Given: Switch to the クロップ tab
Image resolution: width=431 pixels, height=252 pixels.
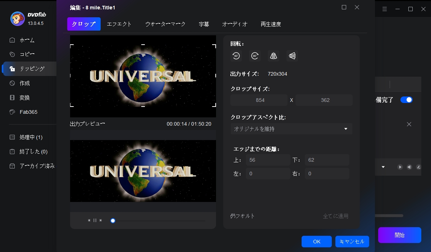Looking at the screenshot, I should (x=84, y=24).
